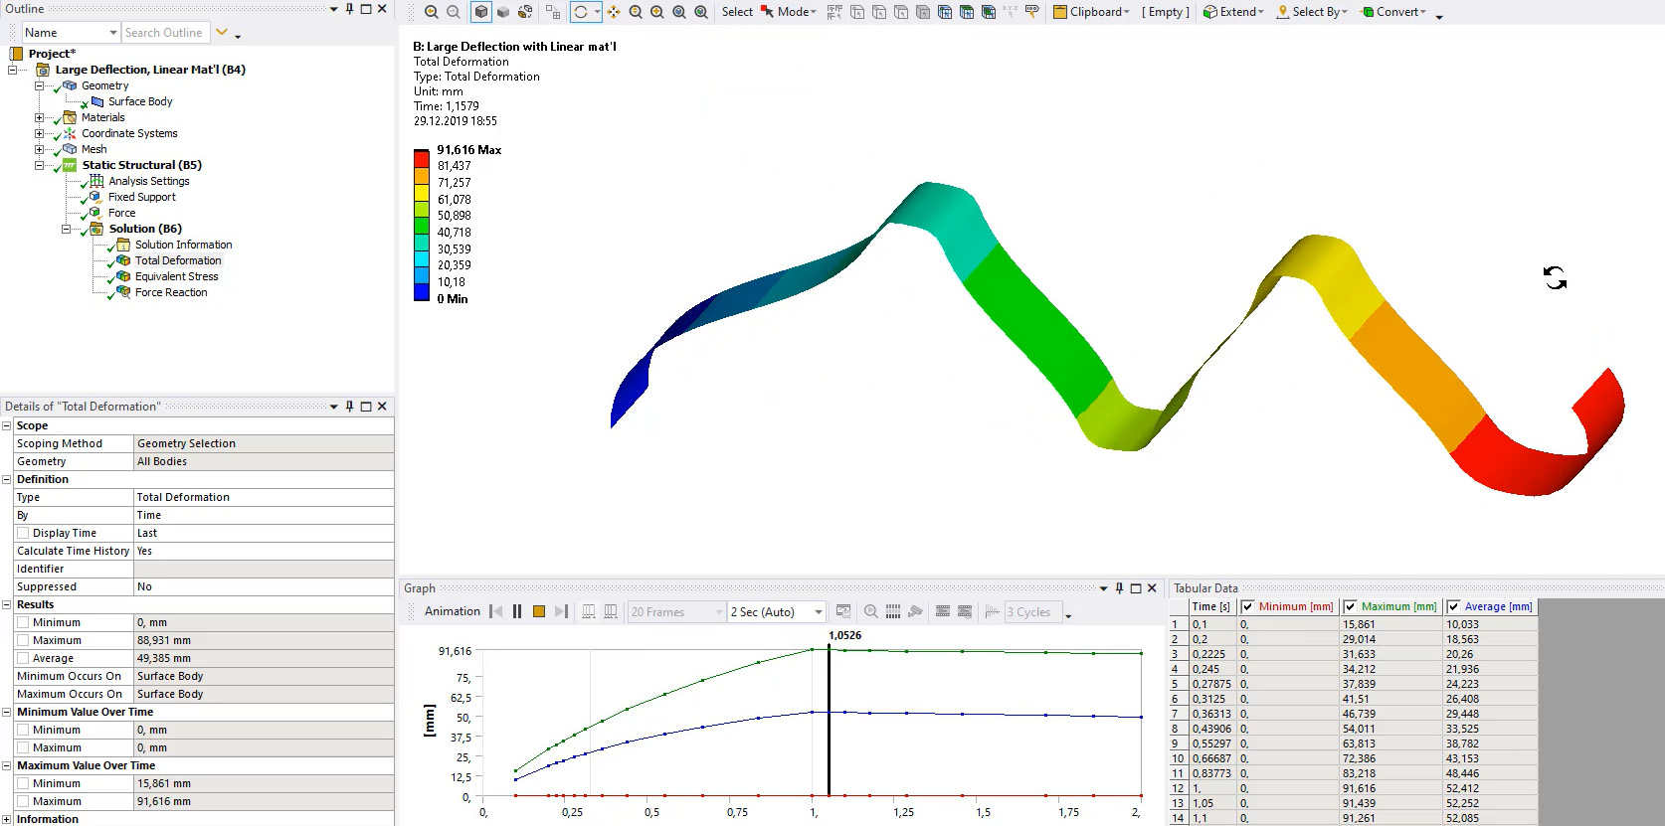The width and height of the screenshot is (1665, 826).
Task: Expand the Information section
Action: tap(7, 819)
